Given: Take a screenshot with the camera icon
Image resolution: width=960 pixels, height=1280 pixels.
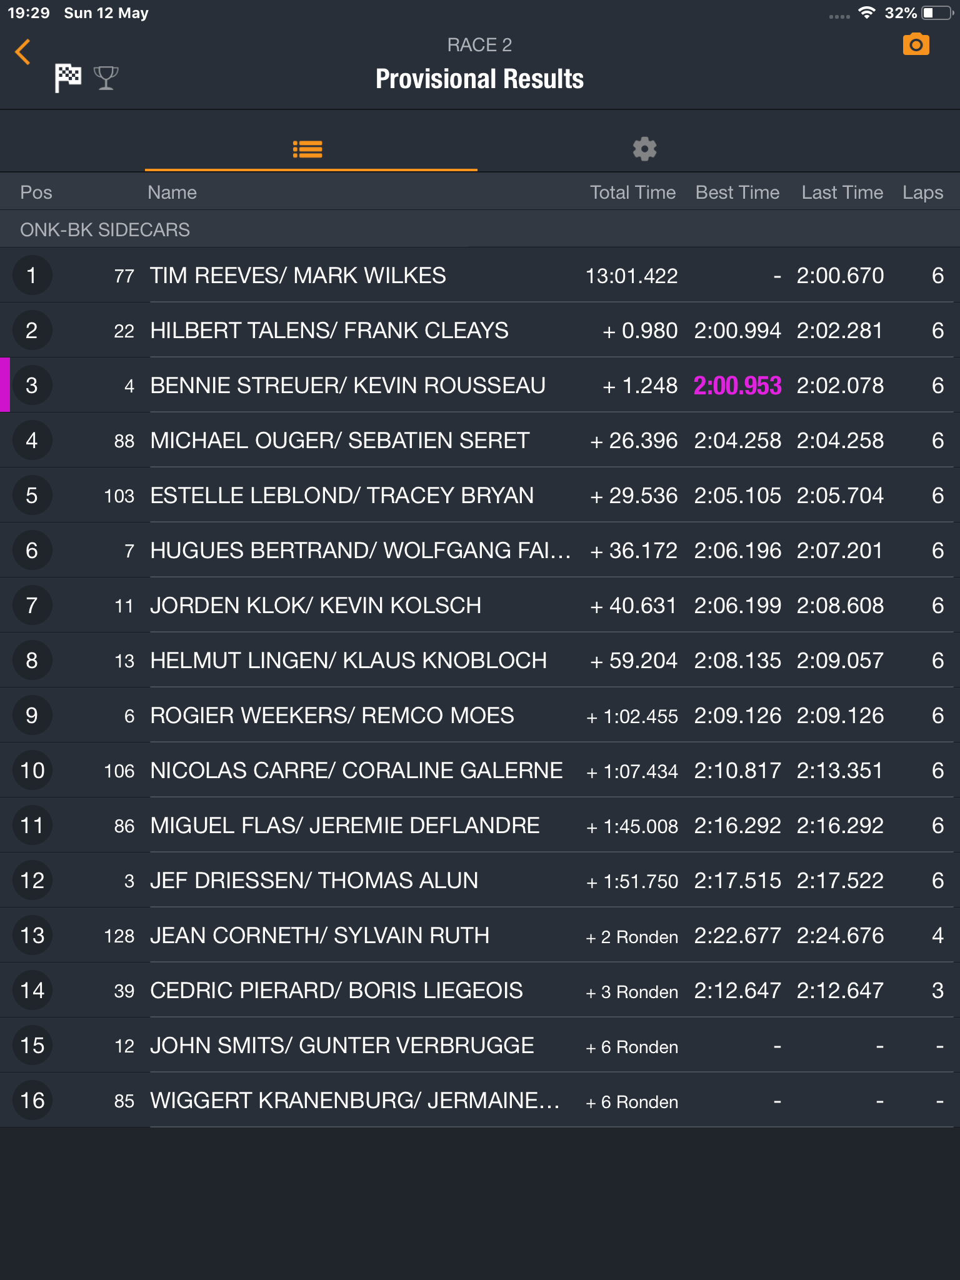Looking at the screenshot, I should tap(916, 45).
